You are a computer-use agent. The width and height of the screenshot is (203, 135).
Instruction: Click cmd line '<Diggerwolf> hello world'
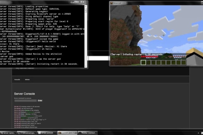coord(41,41)
